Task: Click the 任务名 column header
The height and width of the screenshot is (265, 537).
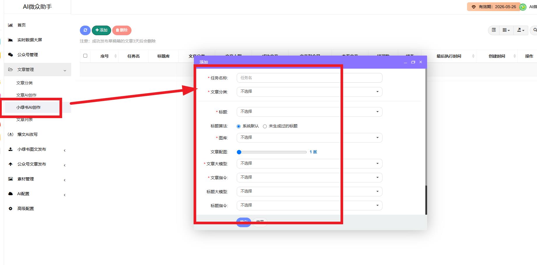Action: (134, 56)
